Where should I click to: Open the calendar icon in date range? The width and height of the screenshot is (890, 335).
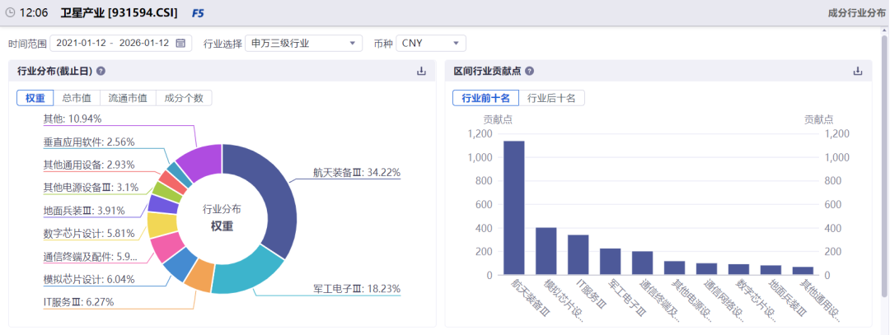click(180, 43)
